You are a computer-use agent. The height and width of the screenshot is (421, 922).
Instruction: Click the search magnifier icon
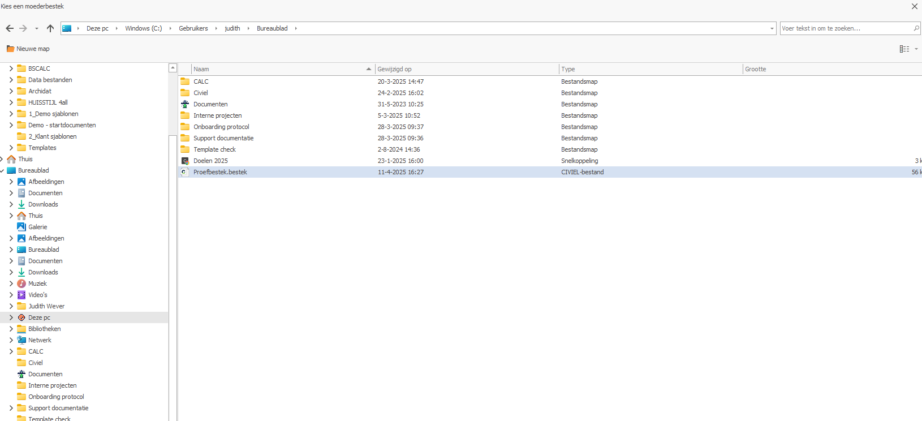(916, 28)
